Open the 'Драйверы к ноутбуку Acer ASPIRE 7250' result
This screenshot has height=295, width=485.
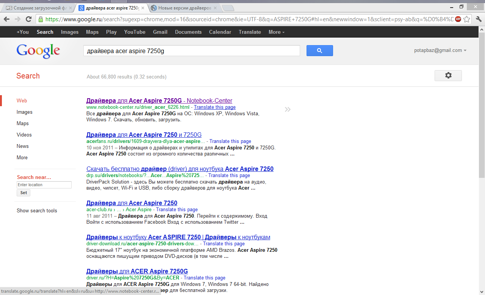(178, 237)
